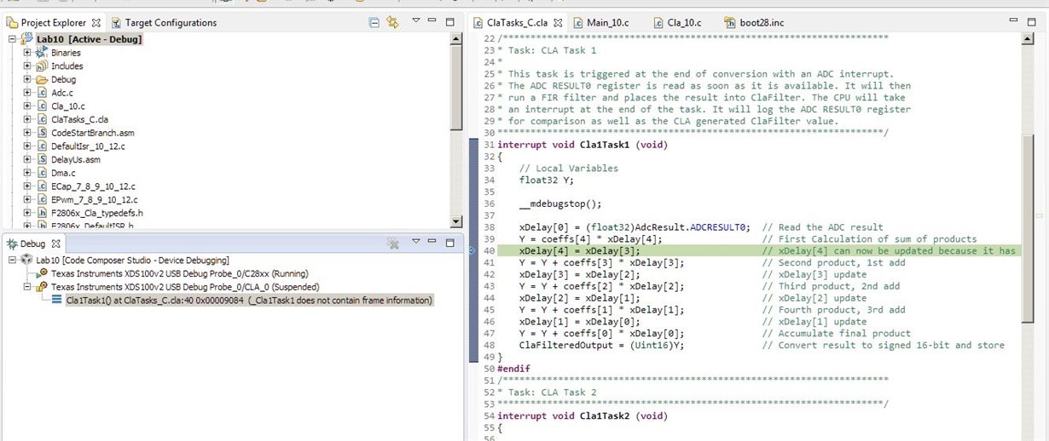Select the Debug view tab
The width and height of the screenshot is (1049, 441).
pyautogui.click(x=32, y=243)
